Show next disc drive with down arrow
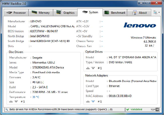The image size is (164, 115). pos(16,101)
